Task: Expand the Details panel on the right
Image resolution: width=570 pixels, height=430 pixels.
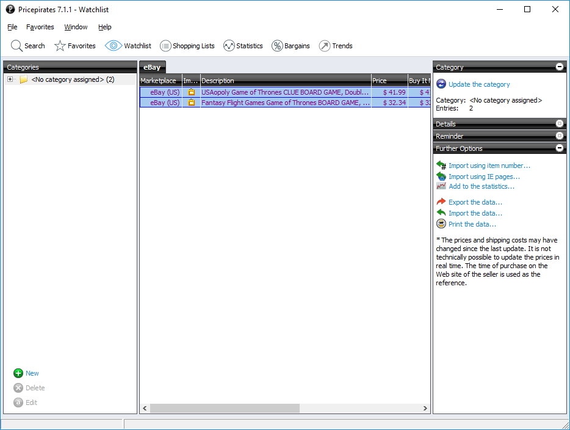Action: pyautogui.click(x=560, y=123)
